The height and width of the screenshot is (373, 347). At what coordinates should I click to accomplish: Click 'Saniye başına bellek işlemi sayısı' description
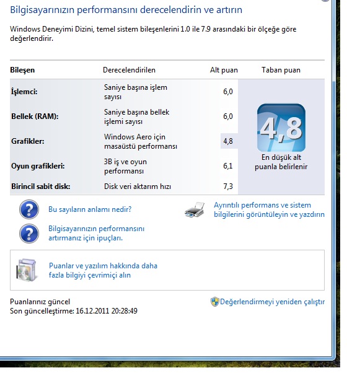136,116
